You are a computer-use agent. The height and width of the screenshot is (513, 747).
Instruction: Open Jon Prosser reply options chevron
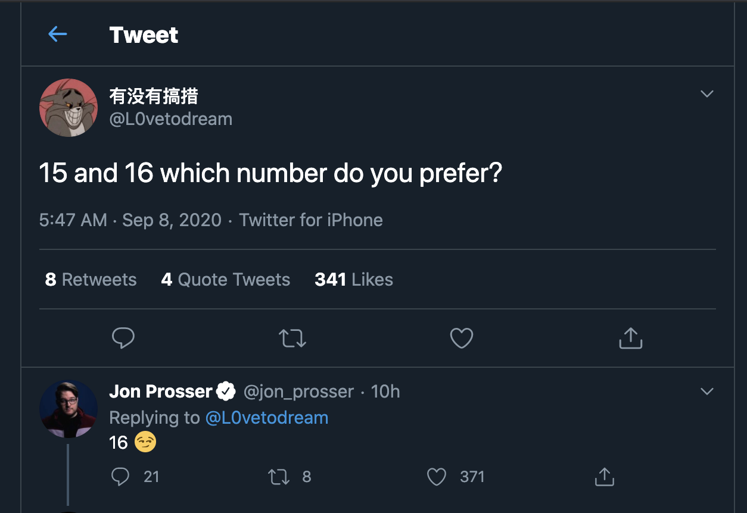point(706,392)
